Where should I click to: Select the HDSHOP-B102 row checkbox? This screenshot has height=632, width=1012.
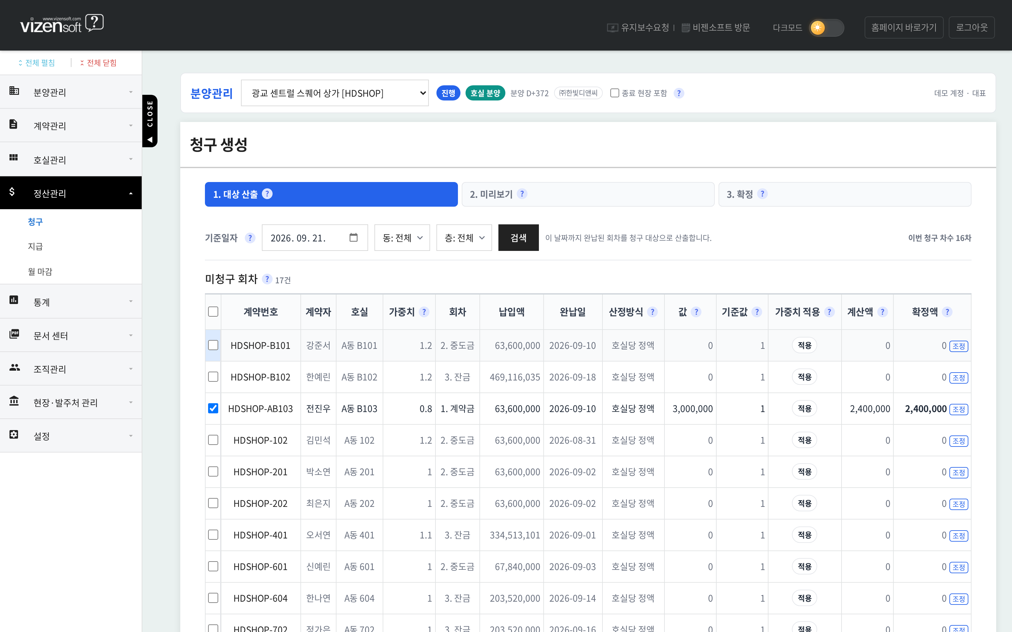[213, 377]
